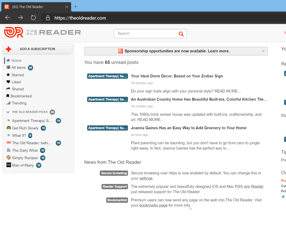The width and height of the screenshot is (286, 226).
Task: Click the red plus add icon
Action: 8,49
